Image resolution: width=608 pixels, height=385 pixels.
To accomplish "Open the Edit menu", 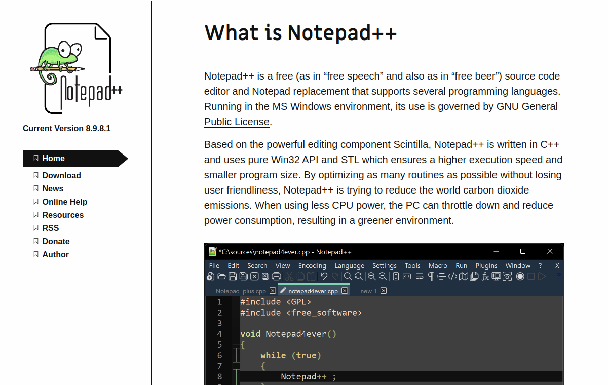I will [x=234, y=265].
